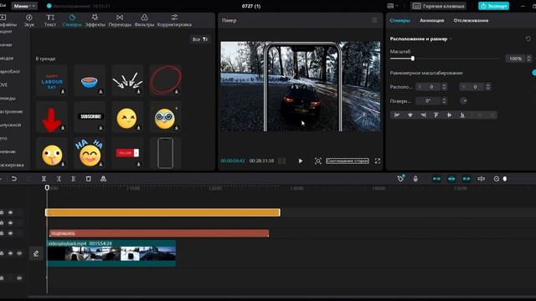Select the tongue-out emoji sticker

[52, 154]
